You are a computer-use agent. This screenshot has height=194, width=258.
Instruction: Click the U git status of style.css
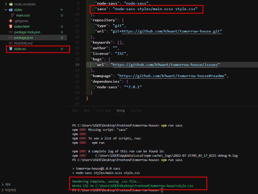(x=62, y=49)
